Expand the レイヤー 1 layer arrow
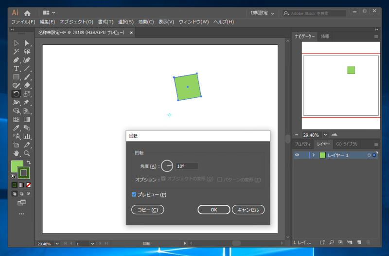The width and height of the screenshot is (389, 256). coord(314,155)
